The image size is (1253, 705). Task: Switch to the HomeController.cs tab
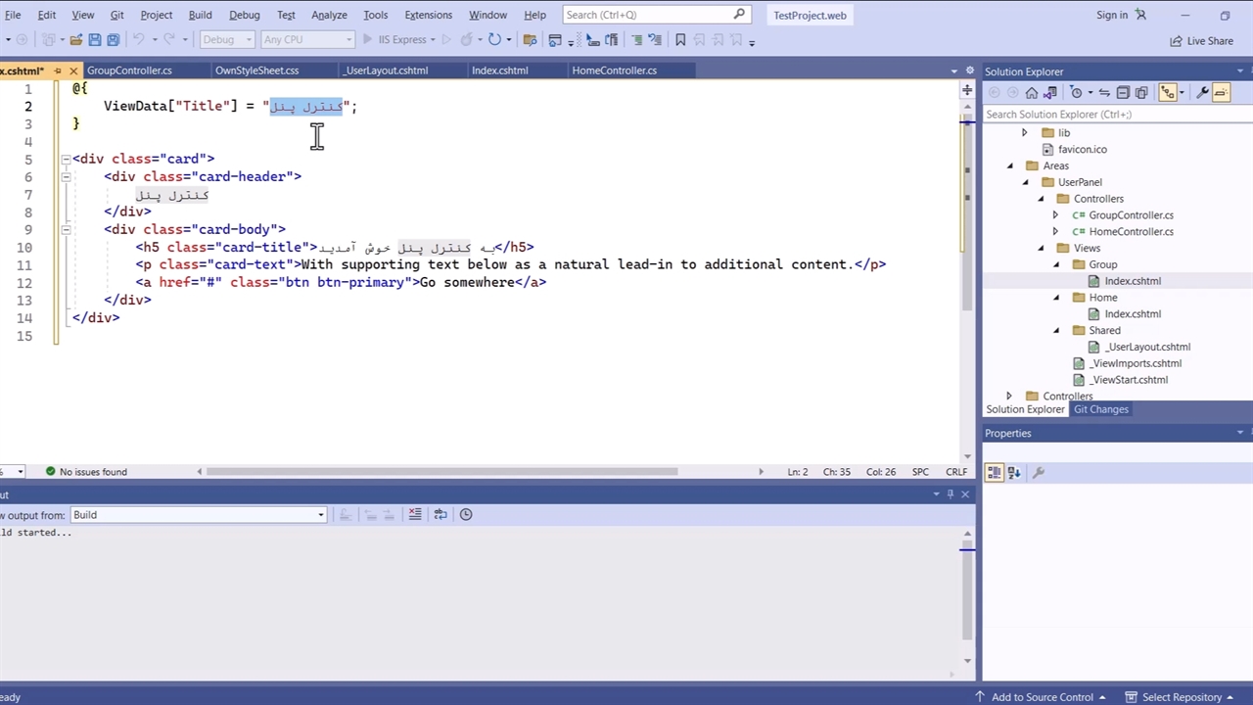pyautogui.click(x=614, y=70)
